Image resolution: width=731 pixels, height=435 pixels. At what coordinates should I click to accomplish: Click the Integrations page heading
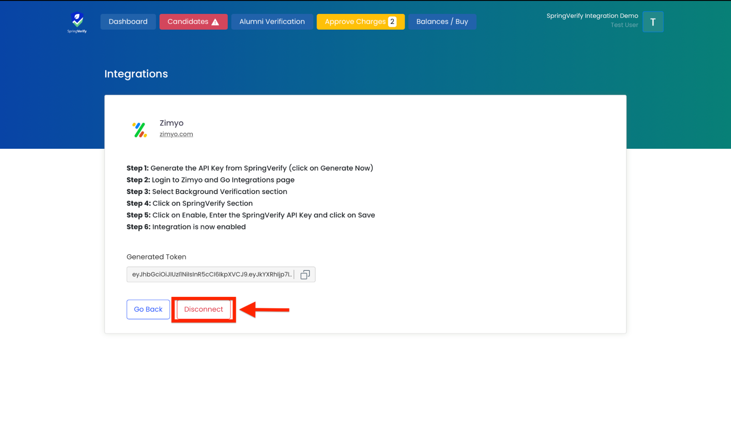point(136,74)
